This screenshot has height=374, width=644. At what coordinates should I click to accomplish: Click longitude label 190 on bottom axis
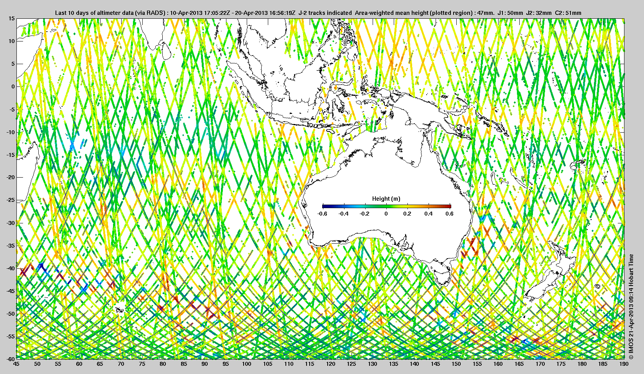tap(624, 364)
